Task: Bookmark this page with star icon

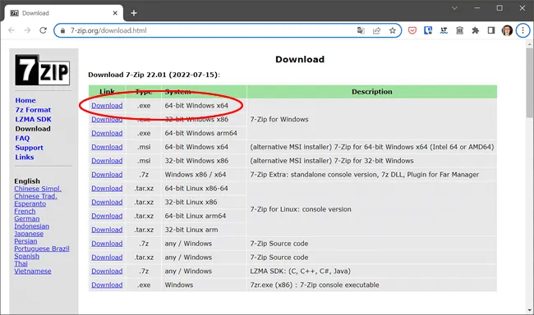Action: 393,30
